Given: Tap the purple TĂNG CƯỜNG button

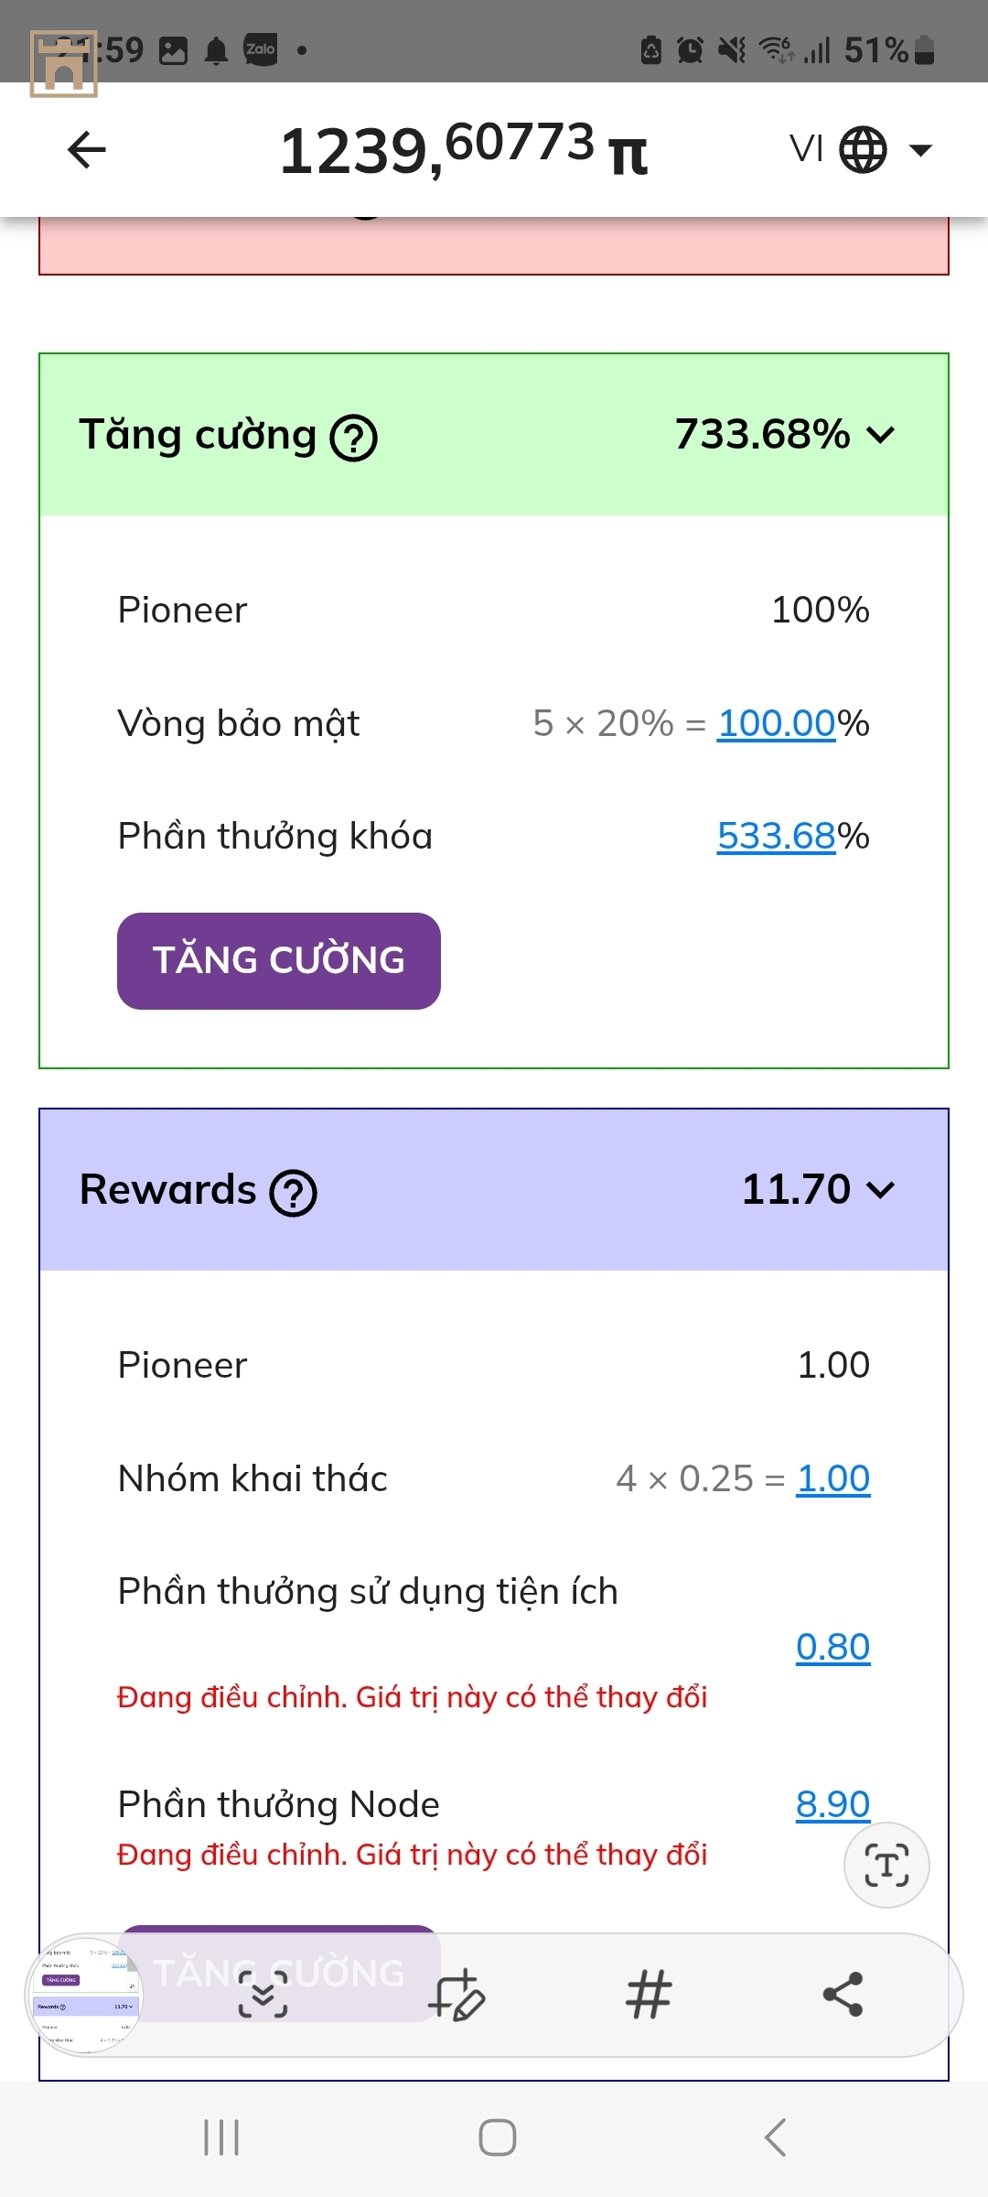Looking at the screenshot, I should pos(279,961).
